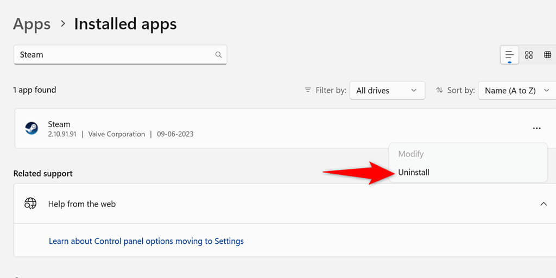The width and height of the screenshot is (556, 278).
Task: Open the All drives filter dropdown
Action: pyautogui.click(x=387, y=91)
